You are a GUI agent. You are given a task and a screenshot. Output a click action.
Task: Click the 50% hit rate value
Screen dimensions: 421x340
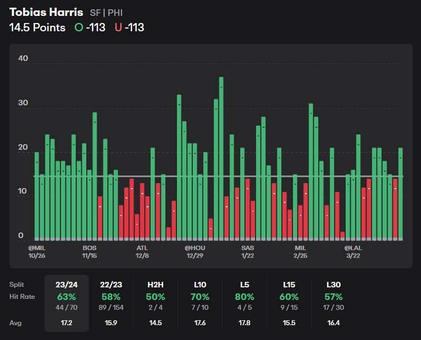(x=156, y=297)
